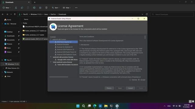Collapse the android-sdk-preview-license group
The height and width of the screenshot is (109, 195).
click(x=51, y=57)
